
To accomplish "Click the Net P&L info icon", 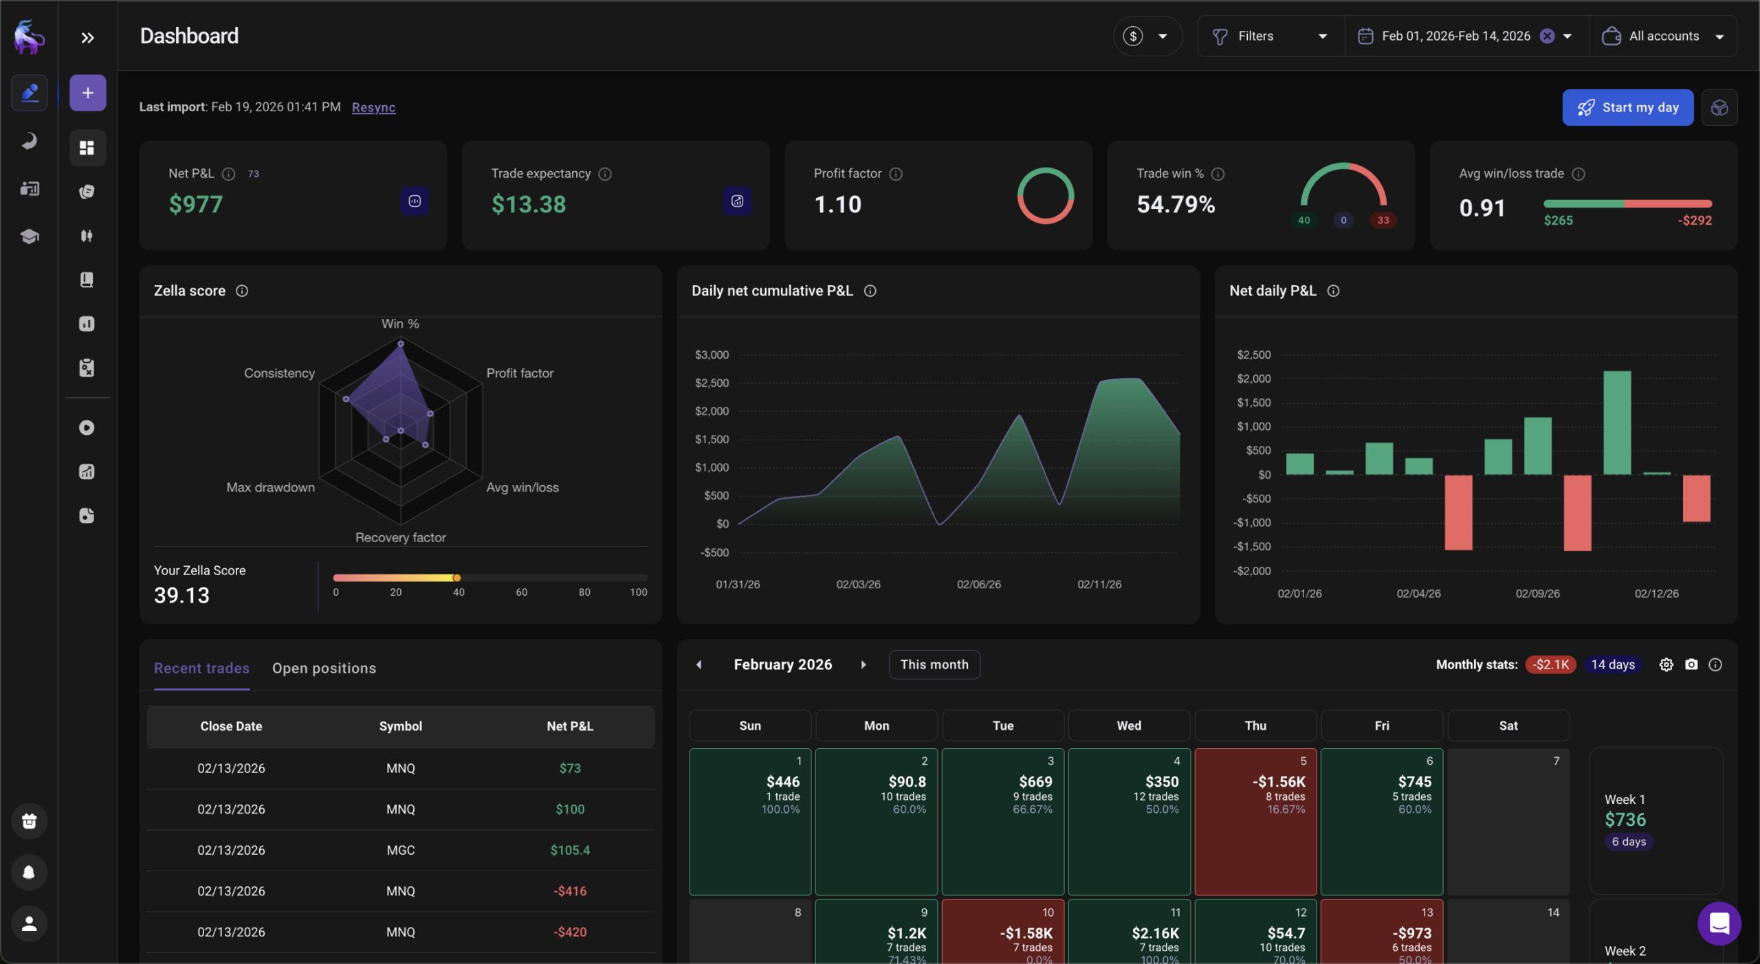I will (x=229, y=174).
